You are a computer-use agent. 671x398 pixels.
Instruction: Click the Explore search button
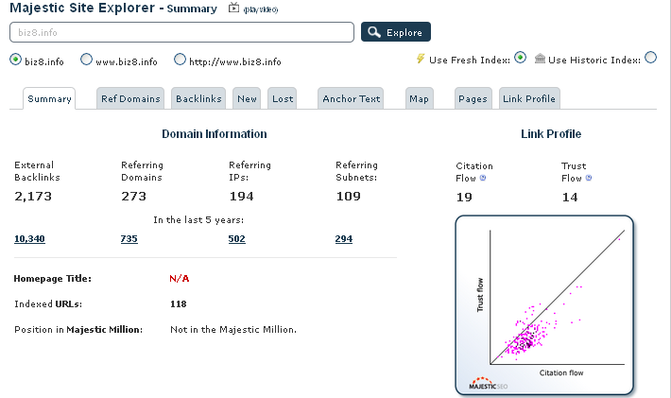[x=396, y=32]
